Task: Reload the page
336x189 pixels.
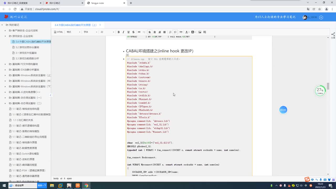Action: click(x=15, y=9)
